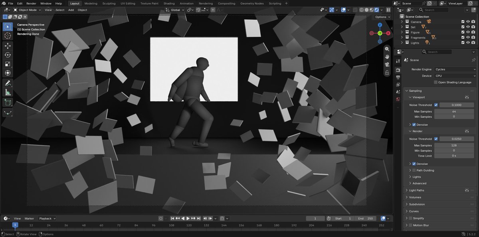
Task: Enable the Motion Blur checkbox
Action: point(410,225)
